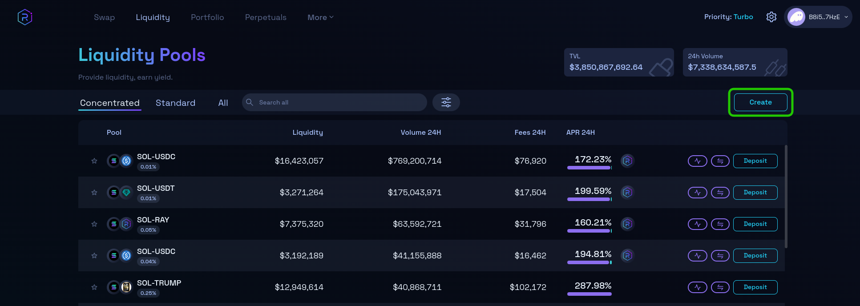Click the swap icon for SOL-USDT
The image size is (860, 306).
coord(720,193)
